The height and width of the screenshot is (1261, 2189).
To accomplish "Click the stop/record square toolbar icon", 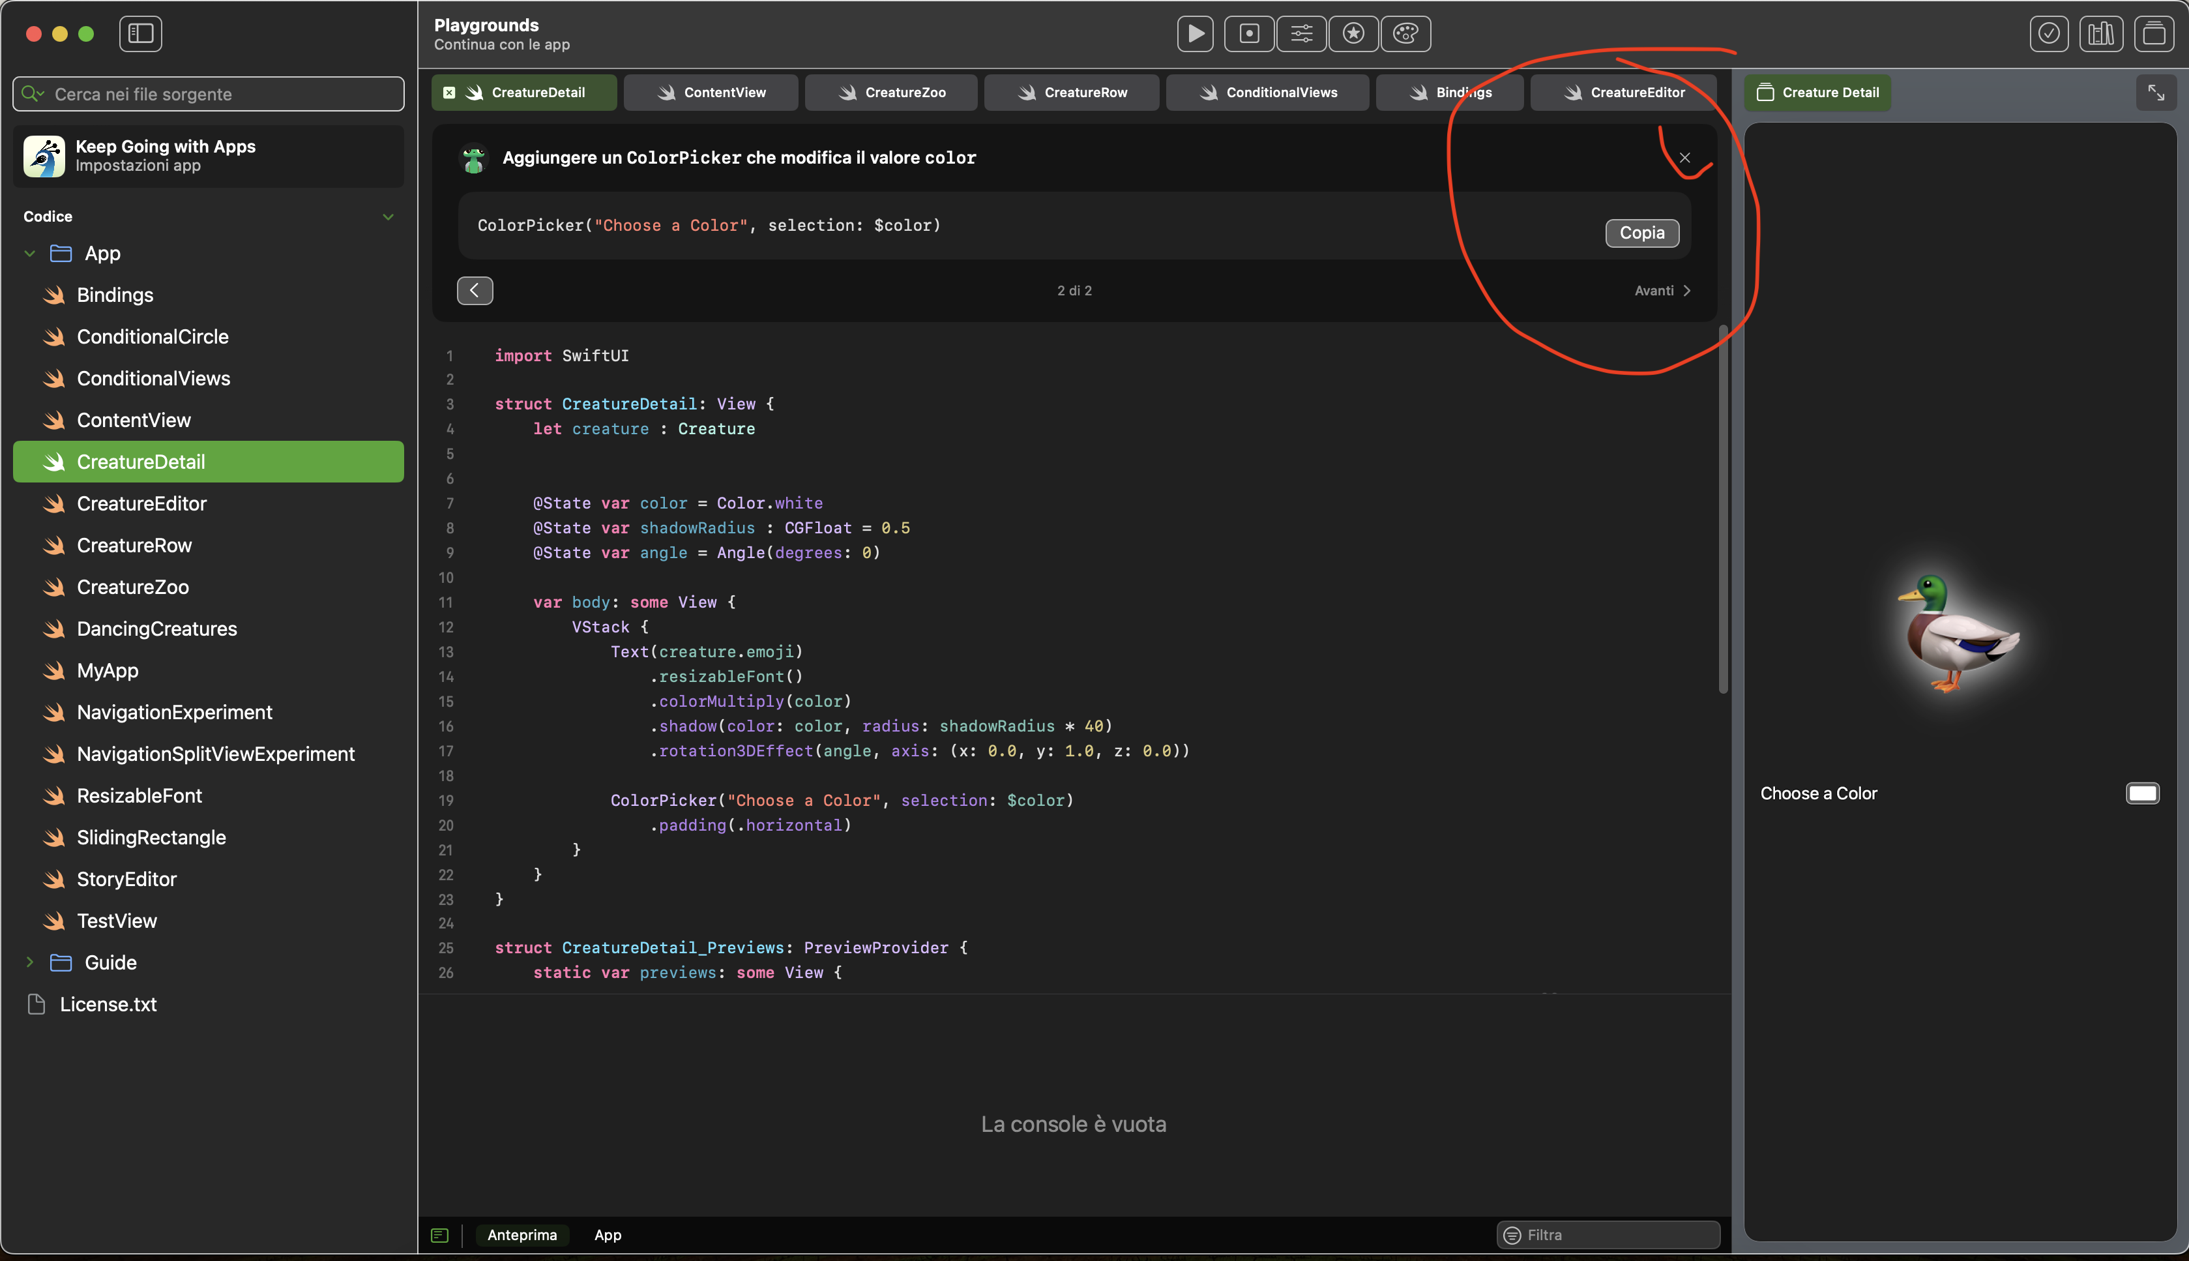I will pyautogui.click(x=1248, y=34).
